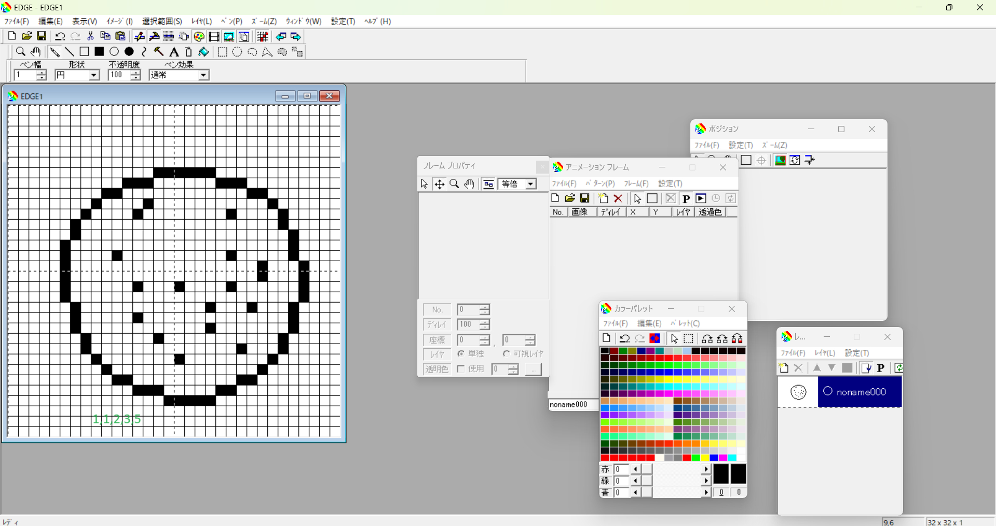Click the 画像 column header
The width and height of the screenshot is (996, 526).
(579, 212)
